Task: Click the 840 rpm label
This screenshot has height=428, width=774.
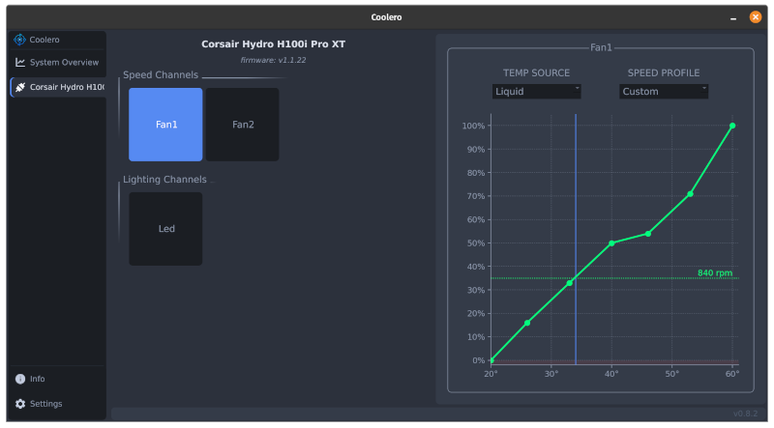Action: coord(715,272)
